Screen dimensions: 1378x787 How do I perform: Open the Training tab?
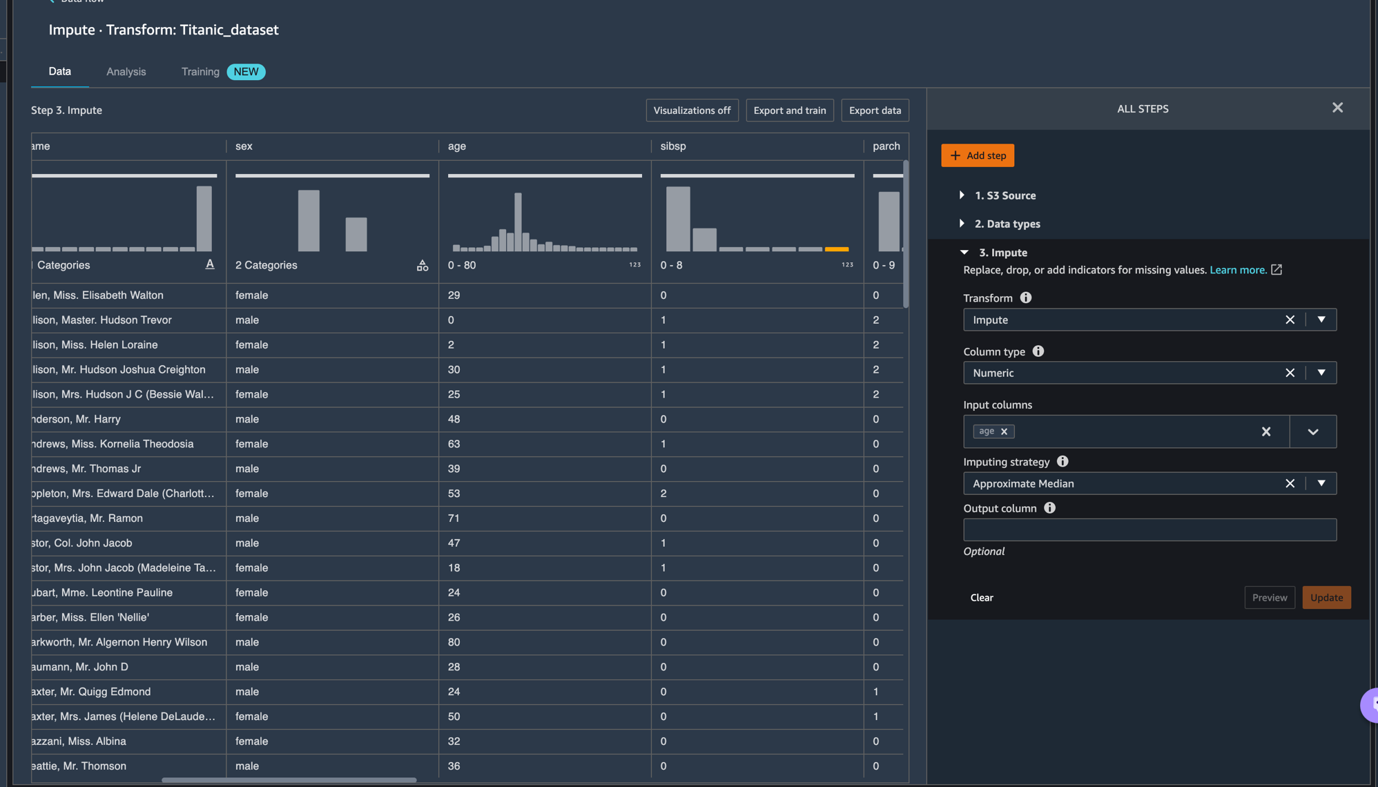[200, 72]
